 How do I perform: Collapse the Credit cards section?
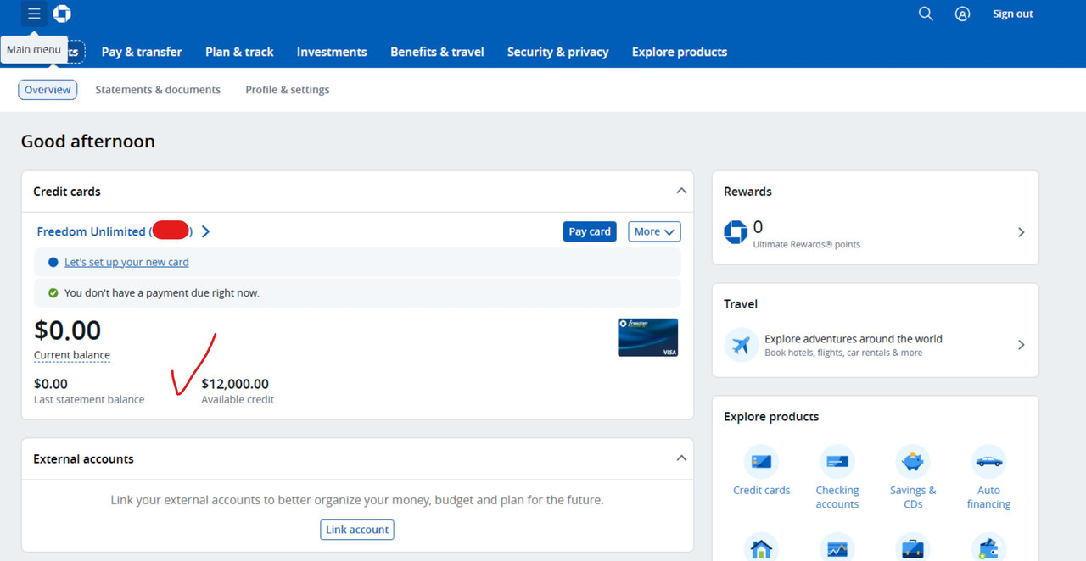coord(680,192)
